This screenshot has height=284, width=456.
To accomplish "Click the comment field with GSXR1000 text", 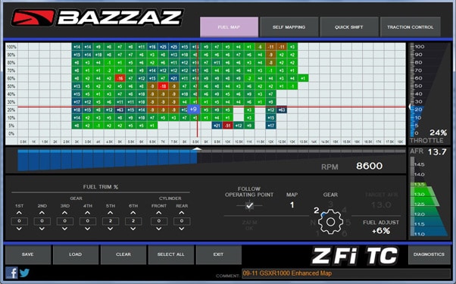I will 346,273.
